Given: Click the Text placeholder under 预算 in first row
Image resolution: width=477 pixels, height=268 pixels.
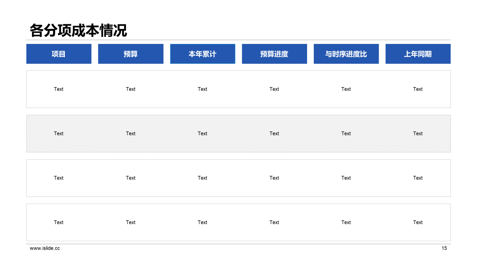Looking at the screenshot, I should 131,89.
